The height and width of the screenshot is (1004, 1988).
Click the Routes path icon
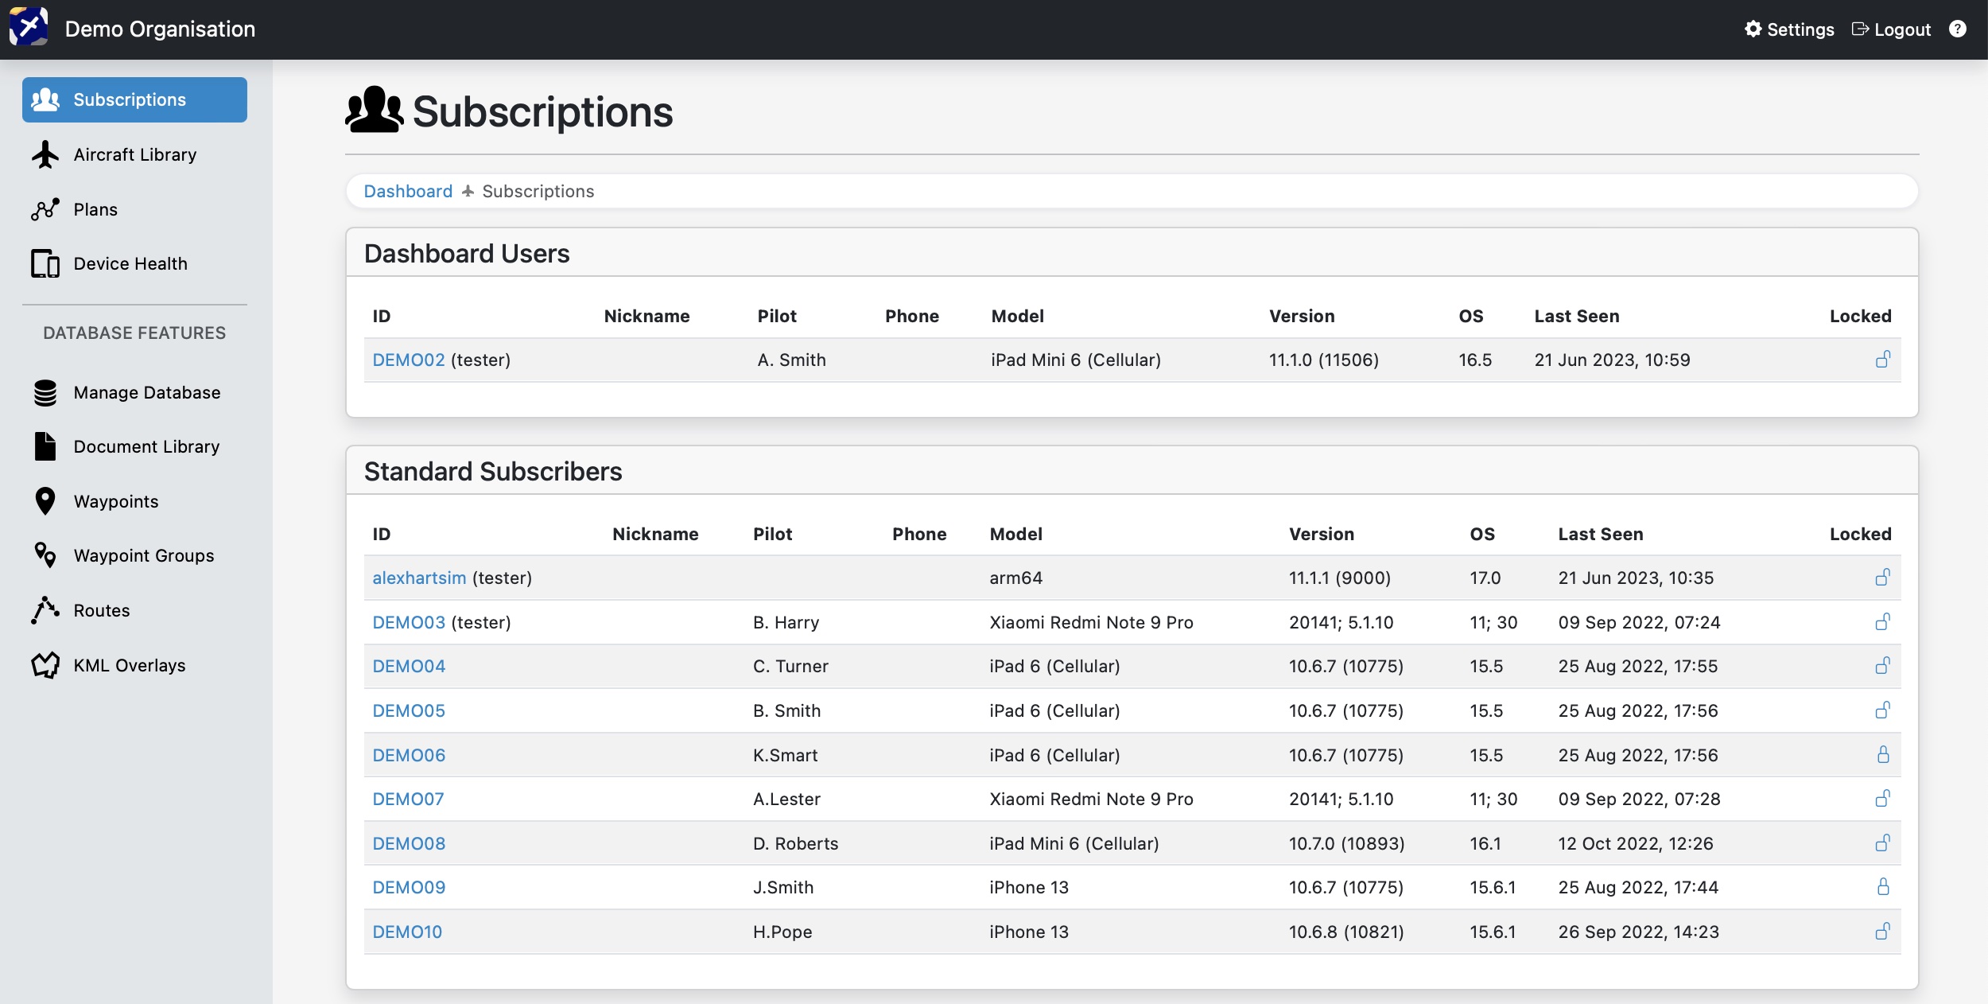pos(45,610)
